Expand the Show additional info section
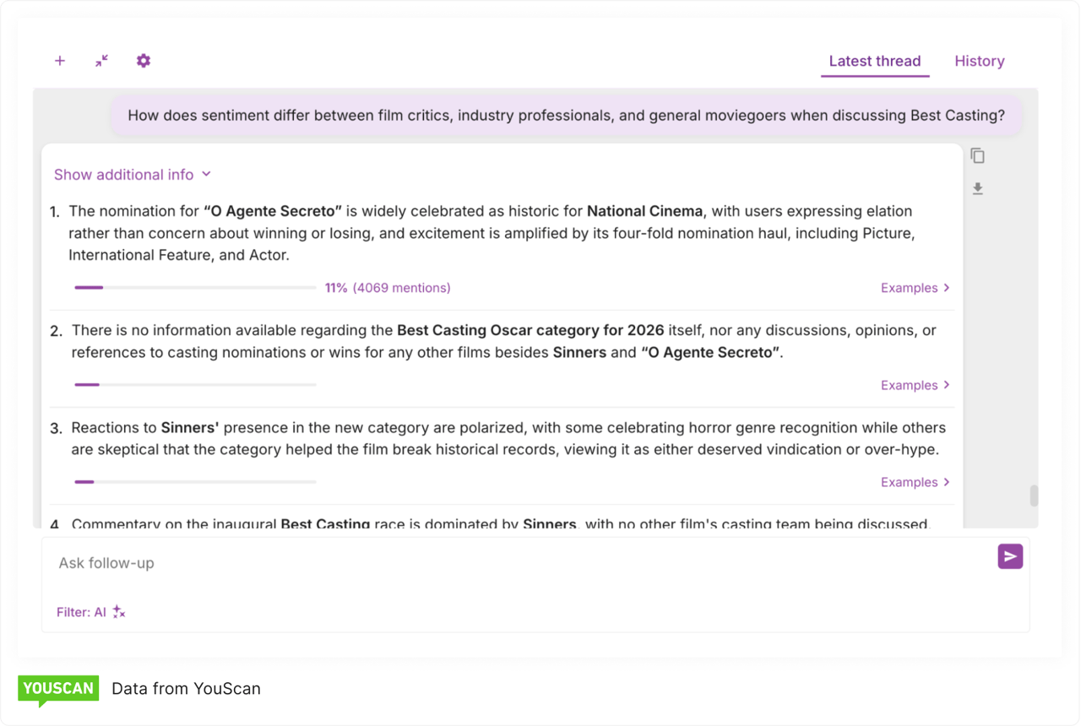 click(132, 175)
